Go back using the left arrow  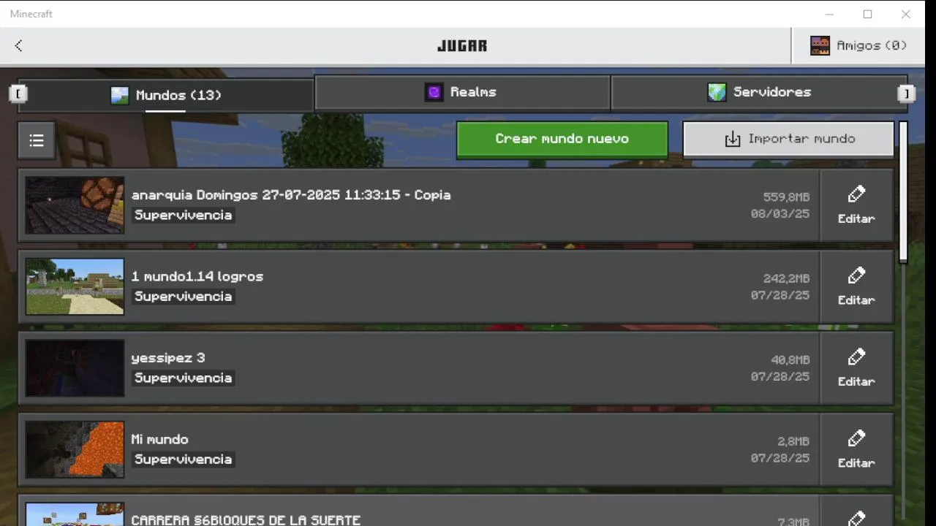coord(18,45)
